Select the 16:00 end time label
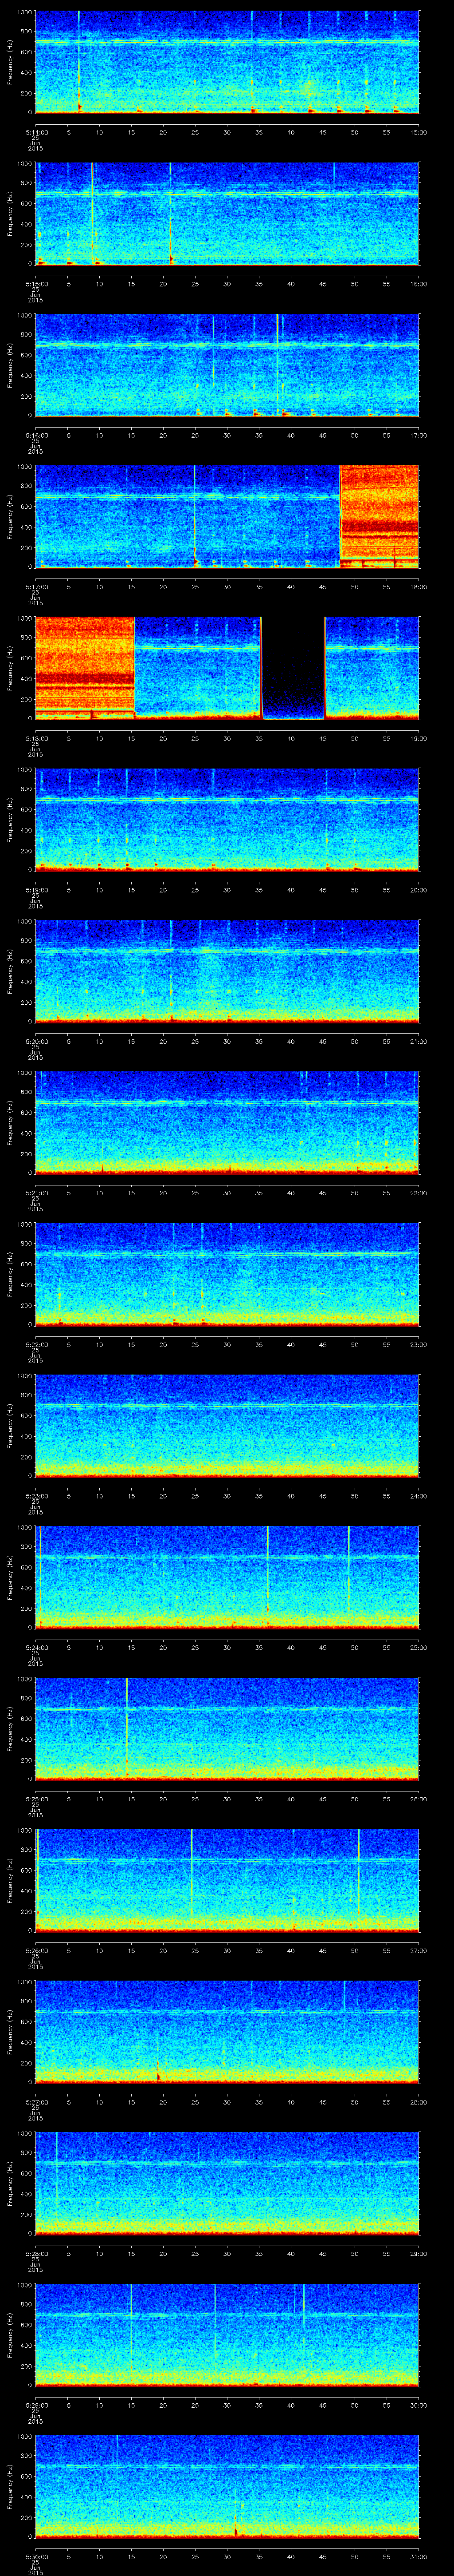Viewport: 454px width, 2576px height. (x=418, y=284)
